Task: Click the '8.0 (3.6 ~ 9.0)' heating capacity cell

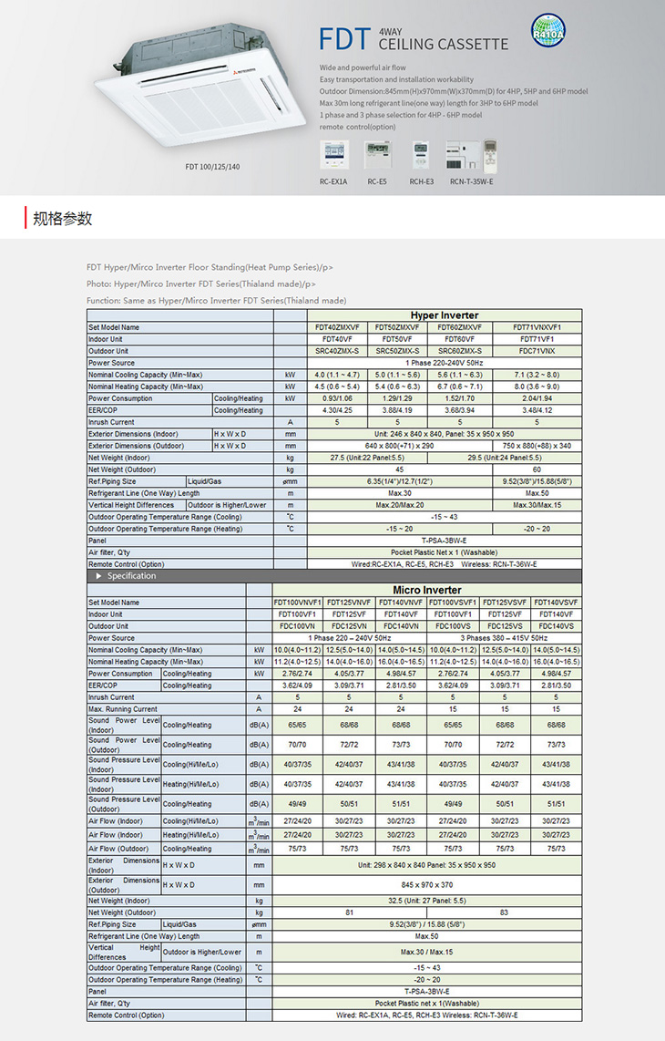Action: coord(537,387)
